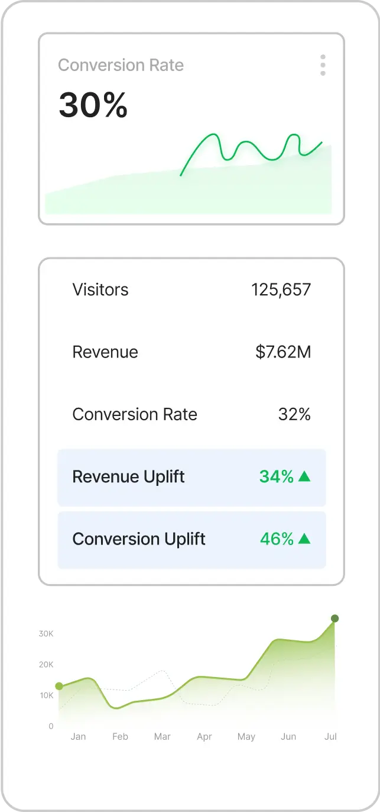This screenshot has height=812, width=380.
Task: Click the Revenue label in the stats card
Action: (x=105, y=352)
